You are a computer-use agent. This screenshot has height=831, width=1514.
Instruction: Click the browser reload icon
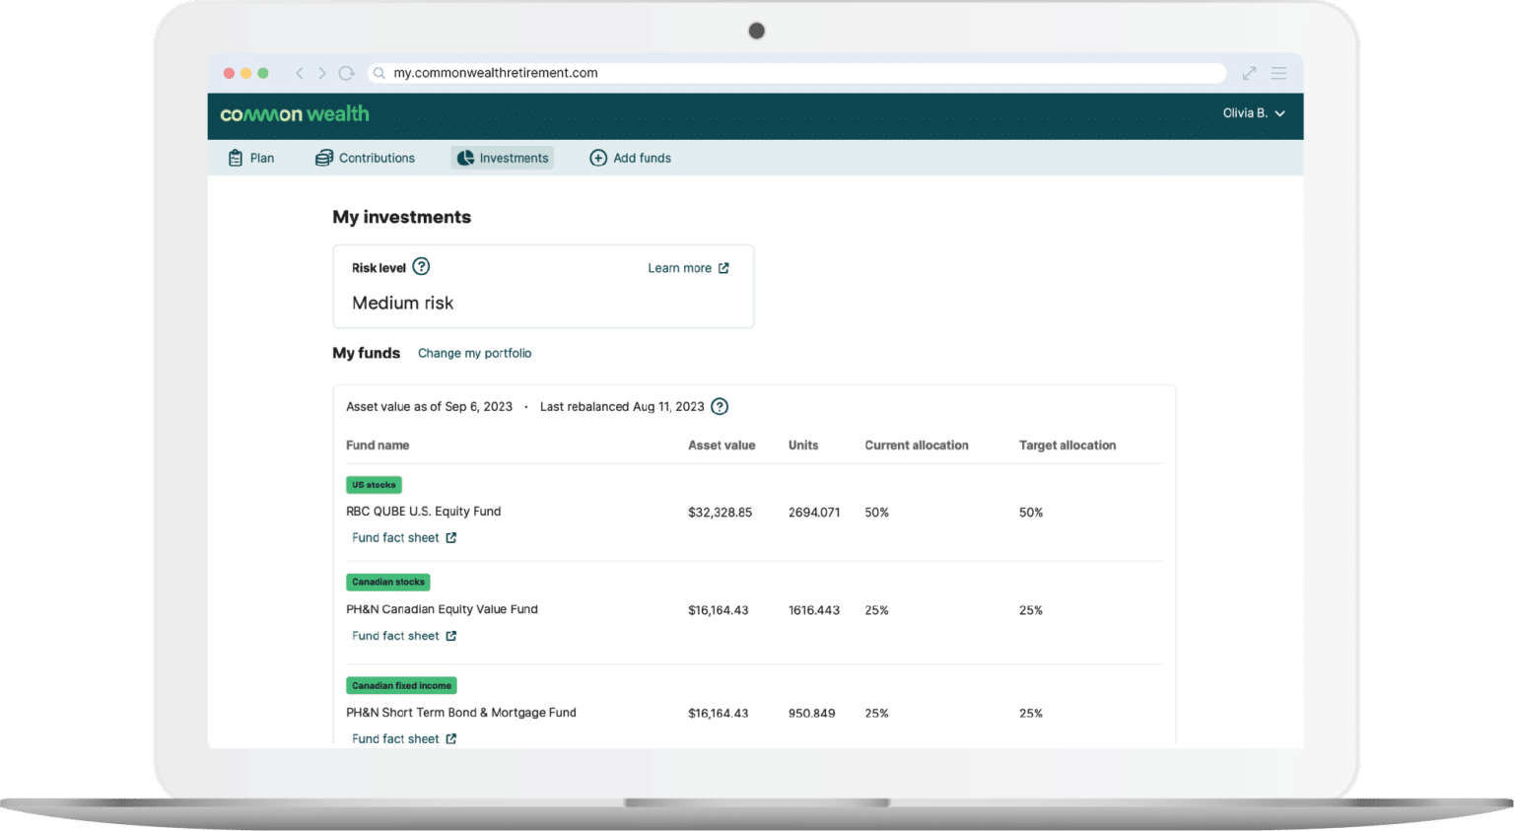(346, 73)
